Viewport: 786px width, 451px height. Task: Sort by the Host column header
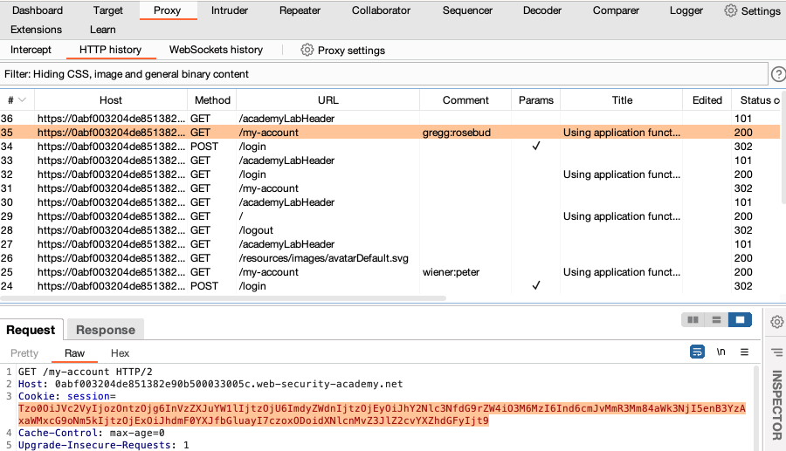pos(111,100)
